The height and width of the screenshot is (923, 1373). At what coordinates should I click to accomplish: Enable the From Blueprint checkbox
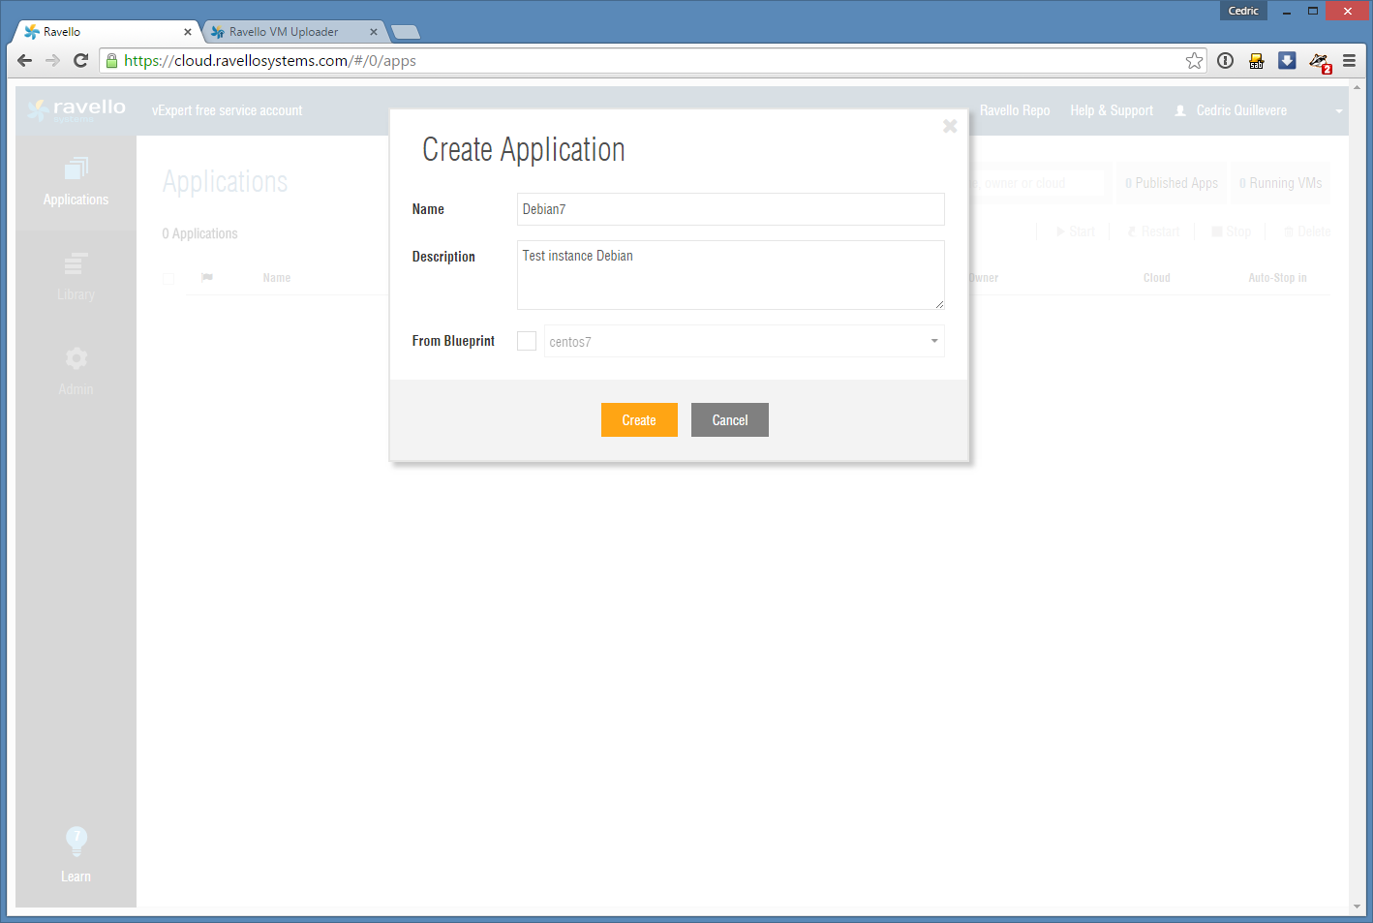tap(527, 341)
